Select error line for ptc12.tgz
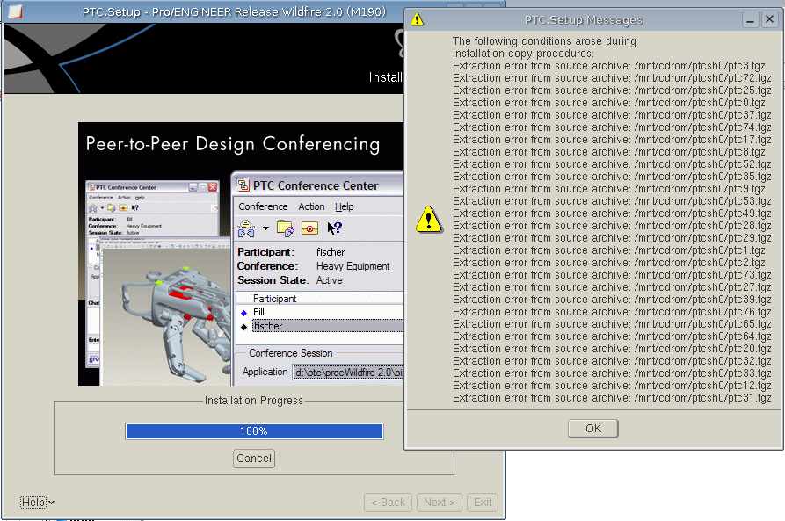Image resolution: width=785 pixels, height=521 pixels. (612, 386)
